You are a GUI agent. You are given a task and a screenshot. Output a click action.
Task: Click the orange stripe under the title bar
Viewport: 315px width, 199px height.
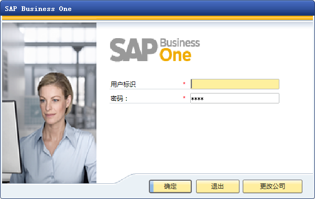[x=157, y=18]
